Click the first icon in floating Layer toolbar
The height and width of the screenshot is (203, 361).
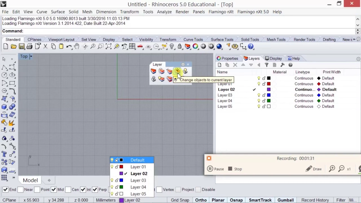coord(153,71)
